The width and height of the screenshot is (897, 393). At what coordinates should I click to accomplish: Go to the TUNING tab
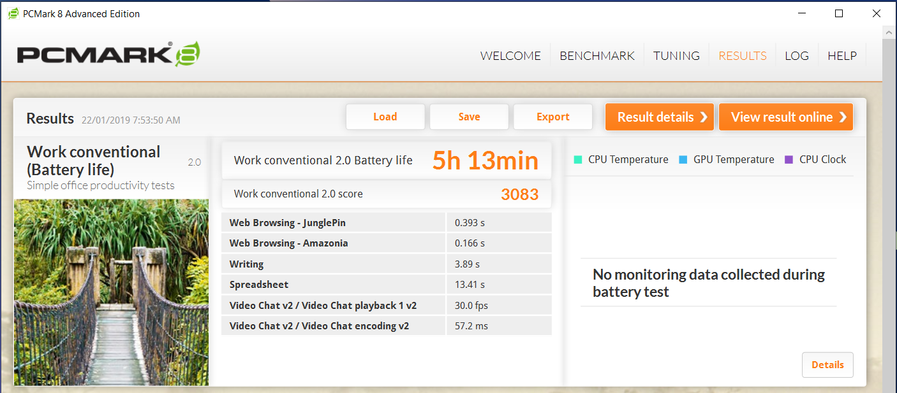click(x=676, y=55)
